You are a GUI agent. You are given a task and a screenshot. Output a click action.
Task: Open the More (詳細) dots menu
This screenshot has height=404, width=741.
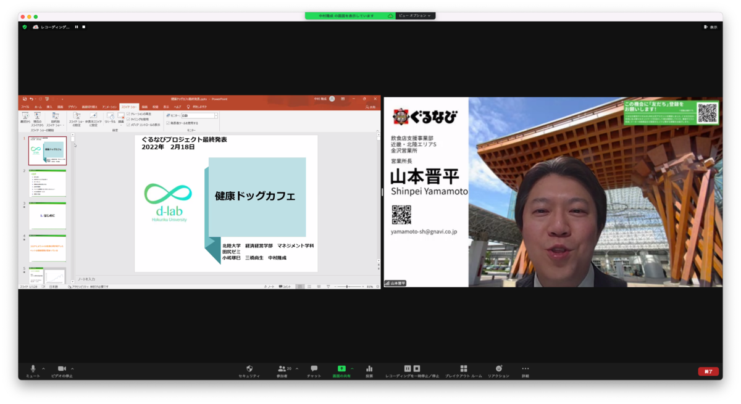click(525, 369)
